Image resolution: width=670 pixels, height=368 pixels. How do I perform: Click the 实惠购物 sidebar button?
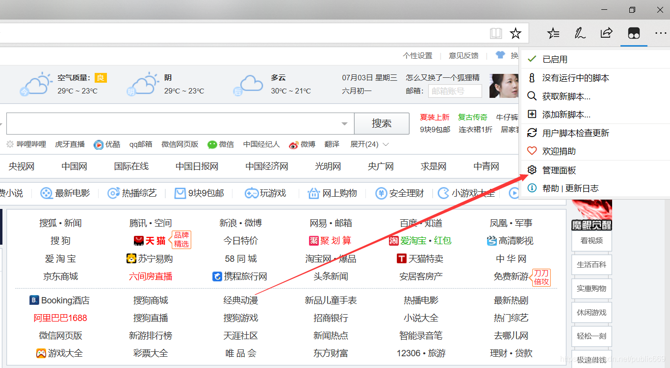(x=592, y=289)
